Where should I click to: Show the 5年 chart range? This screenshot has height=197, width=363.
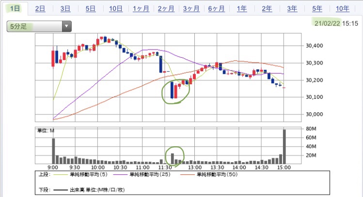317,9
